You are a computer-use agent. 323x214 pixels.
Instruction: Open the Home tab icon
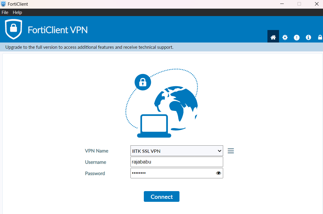pyautogui.click(x=273, y=37)
